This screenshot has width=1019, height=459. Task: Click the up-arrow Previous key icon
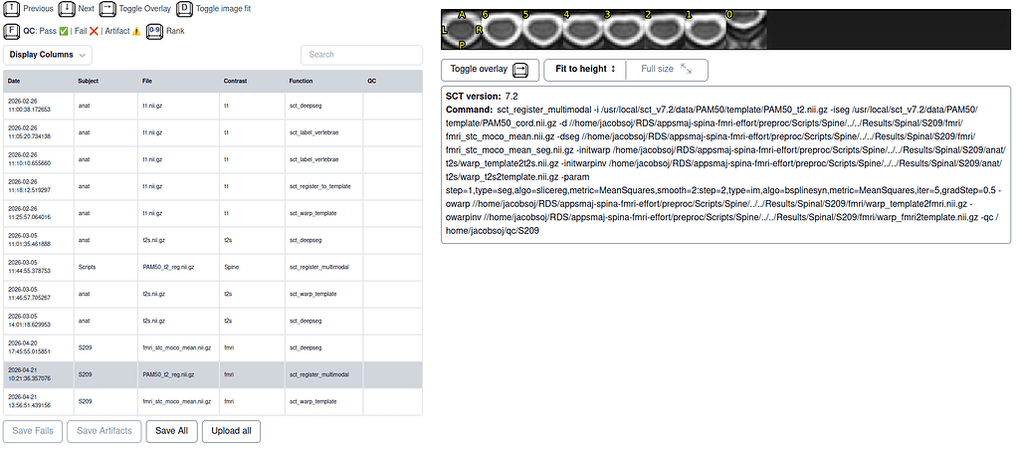12,9
